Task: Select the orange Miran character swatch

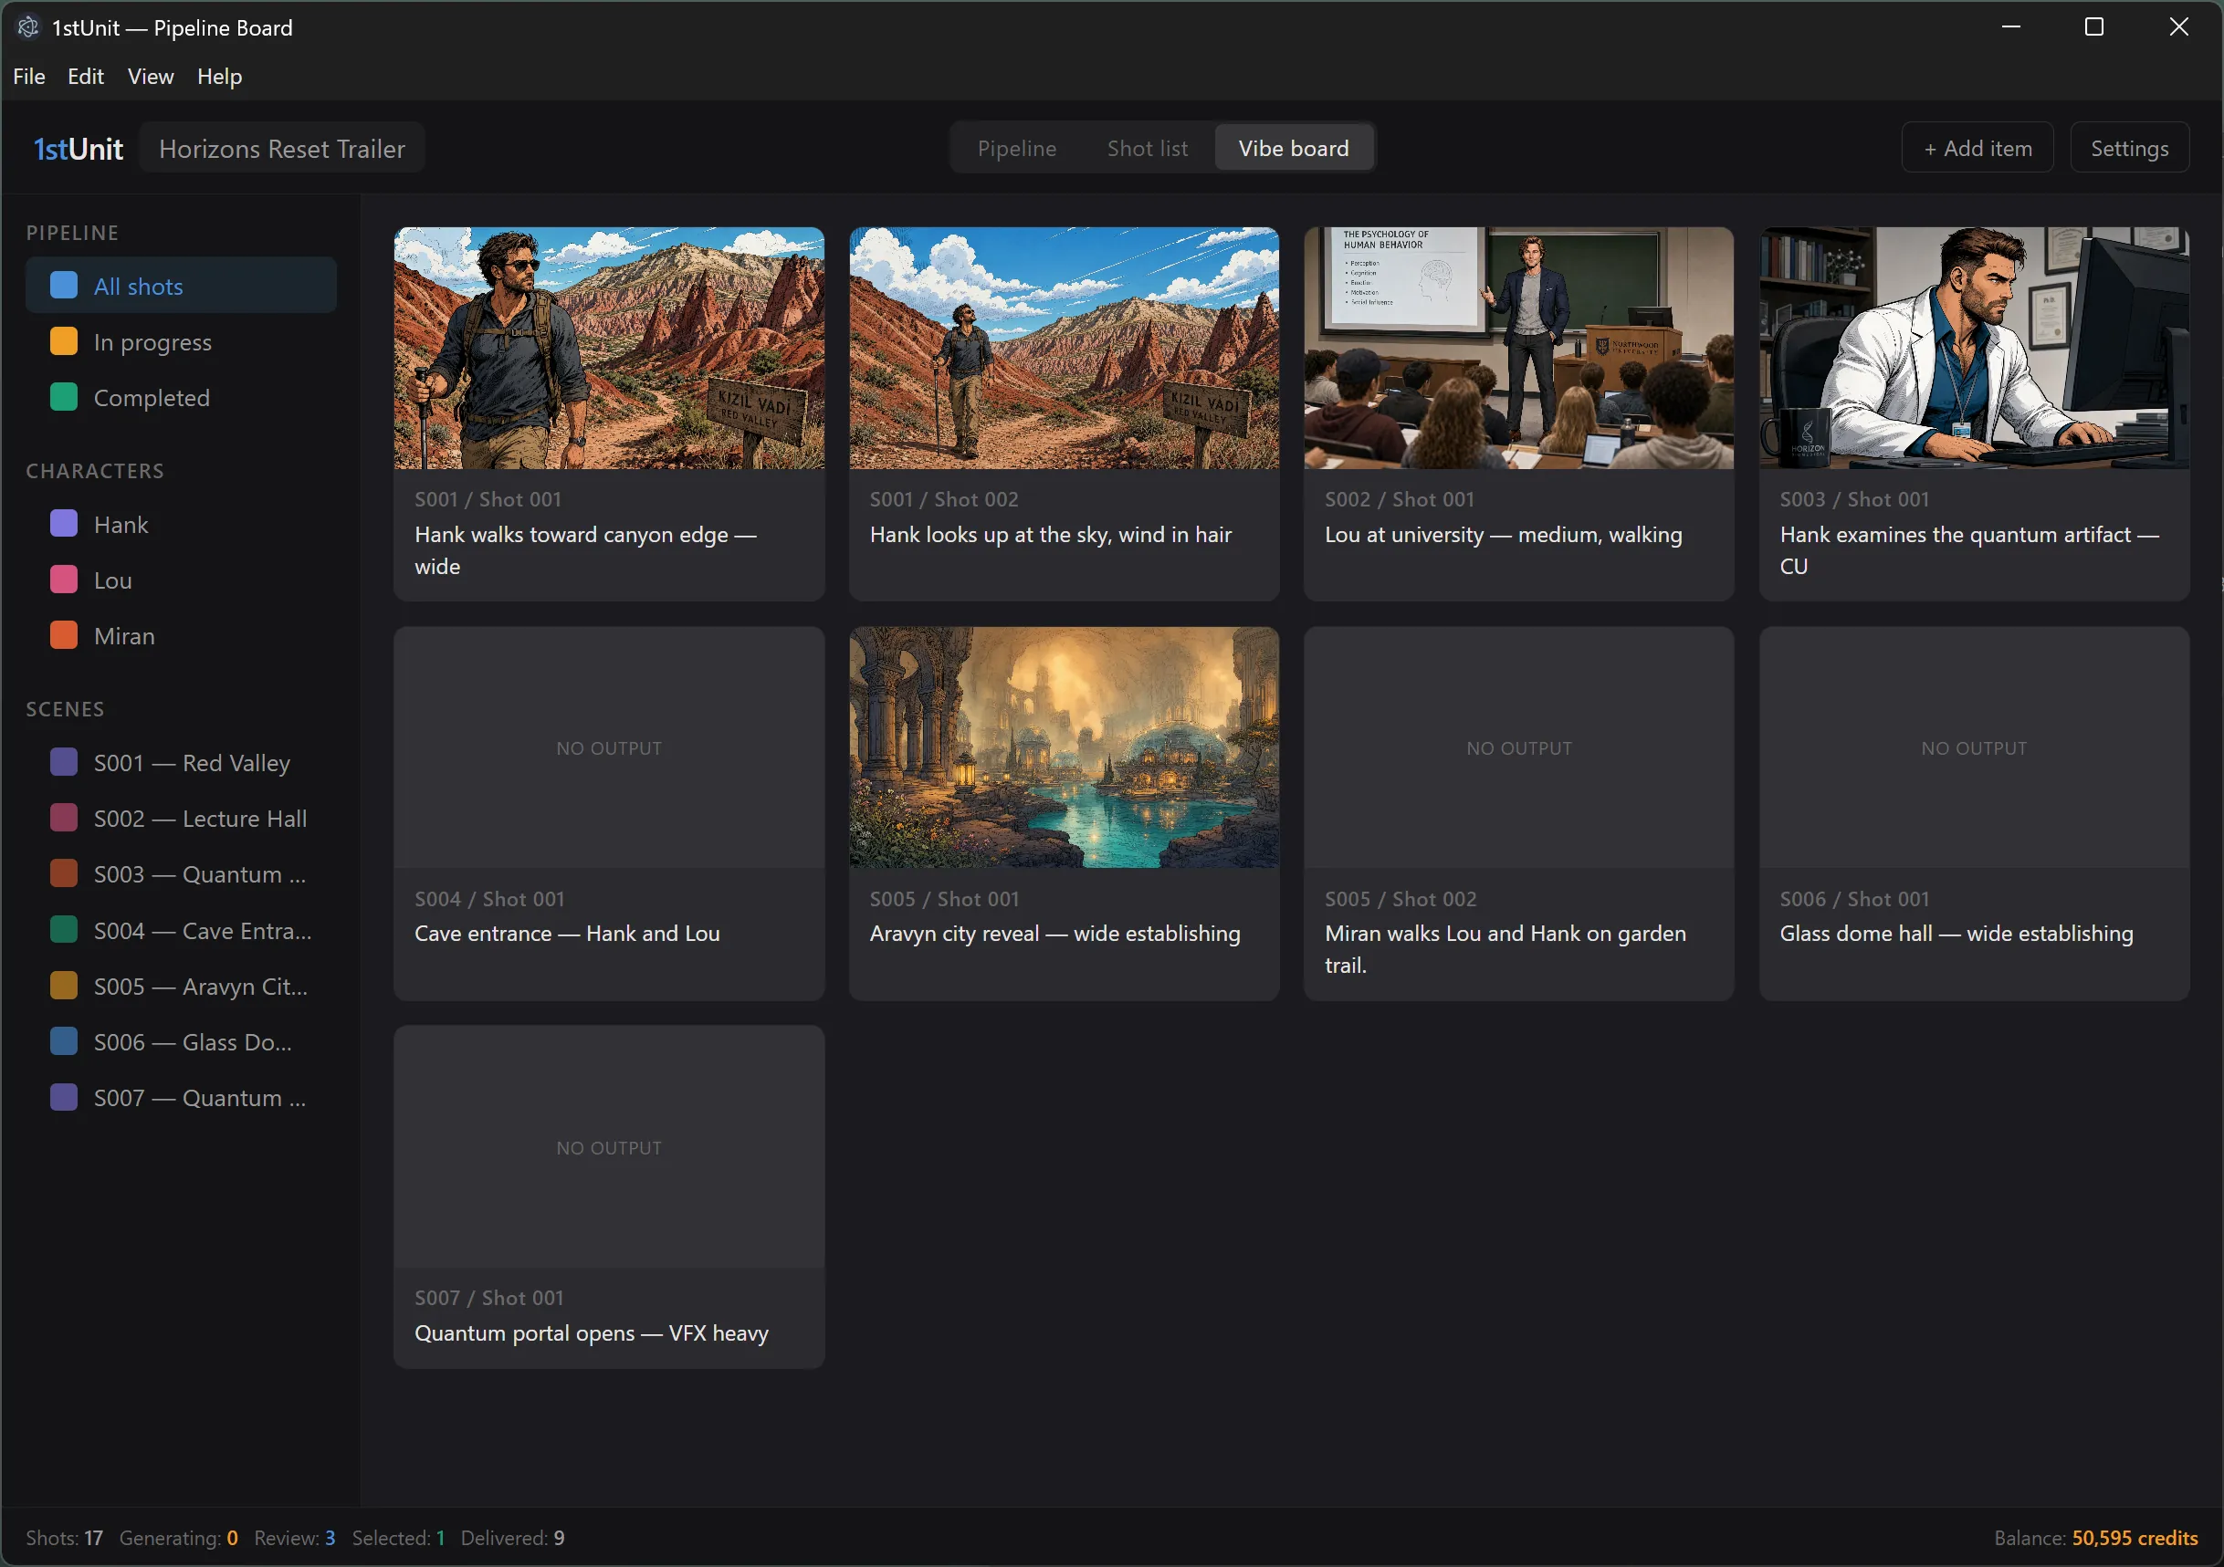Action: [64, 635]
